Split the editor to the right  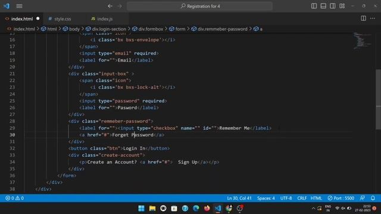(363, 18)
